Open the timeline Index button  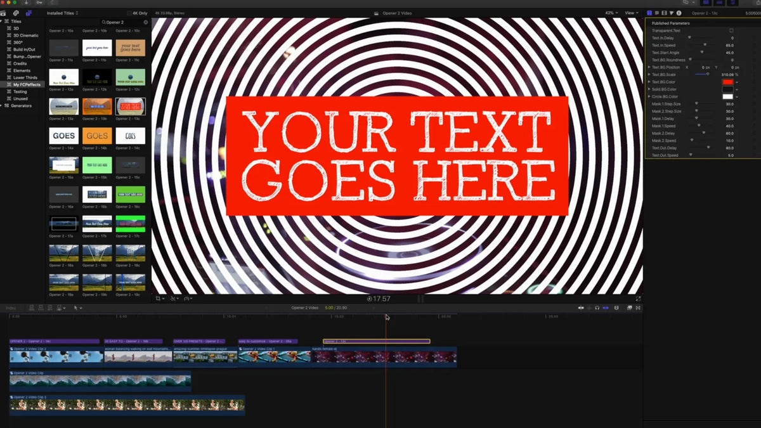pos(11,308)
